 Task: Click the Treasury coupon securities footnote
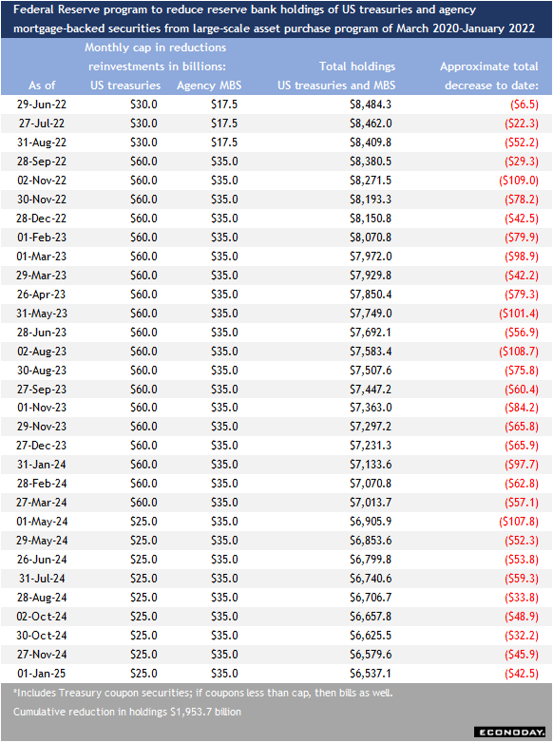[202, 693]
